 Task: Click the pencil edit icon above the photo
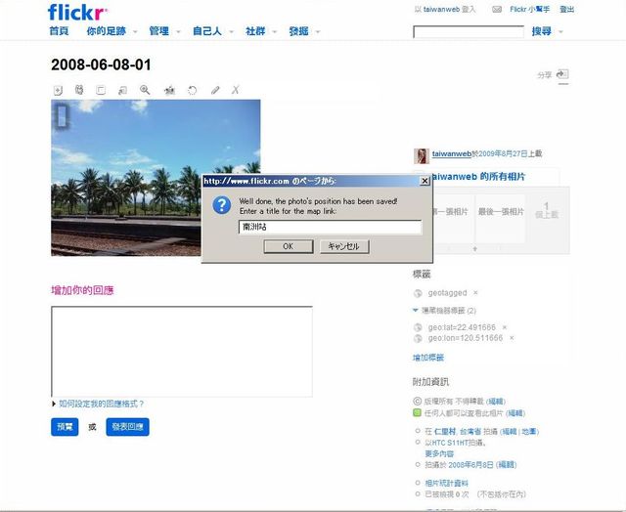(x=213, y=90)
